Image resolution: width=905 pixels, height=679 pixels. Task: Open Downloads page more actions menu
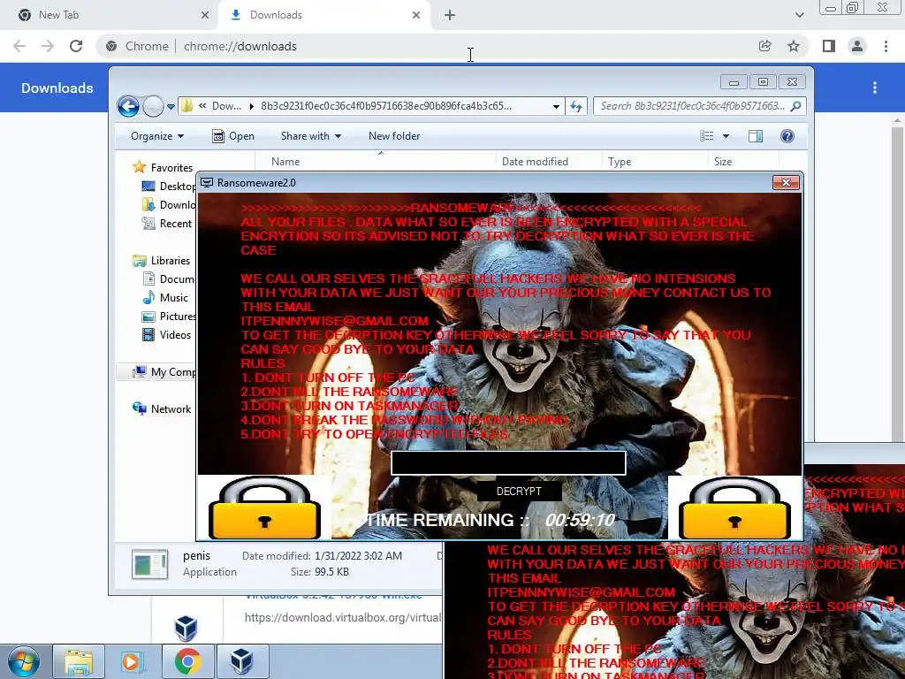875,88
